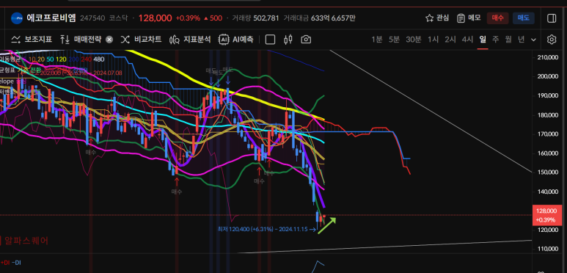Image resolution: width=567 pixels, height=273 pixels.
Task: Click the 에코프로비엠 company logo
Action: point(17,18)
